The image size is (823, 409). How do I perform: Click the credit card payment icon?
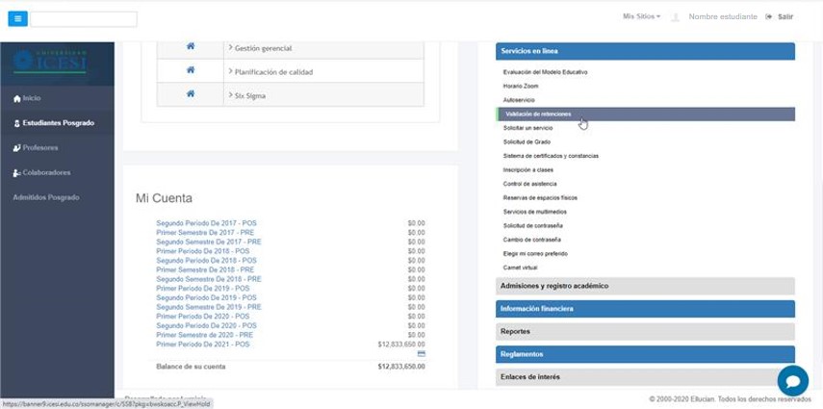pyautogui.click(x=421, y=354)
